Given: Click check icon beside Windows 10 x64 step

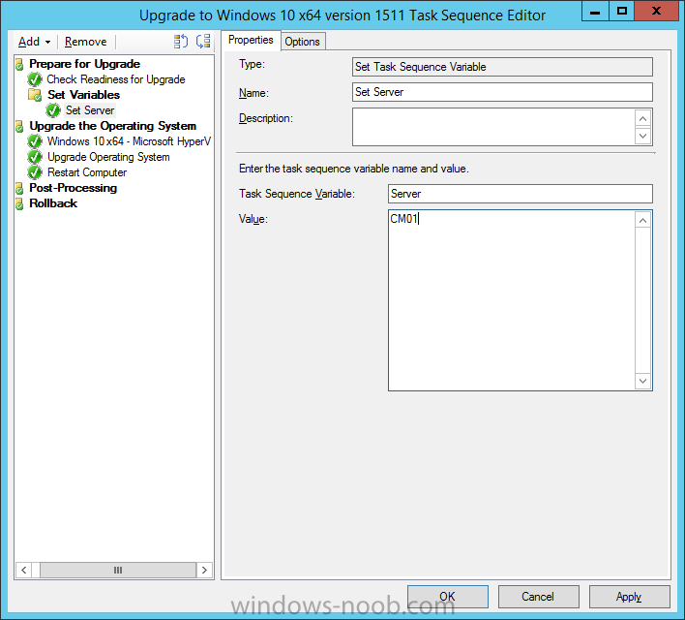Looking at the screenshot, I should [x=35, y=141].
